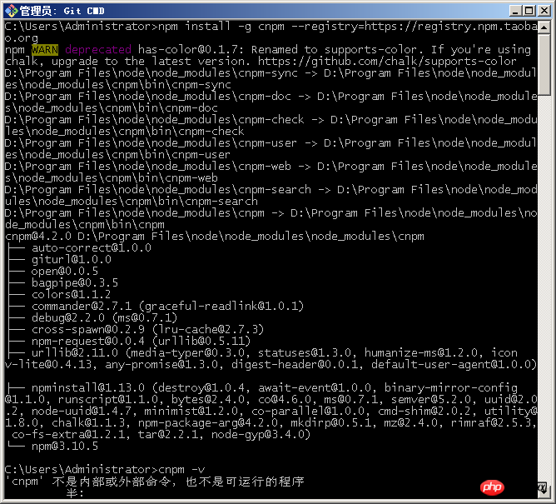Click 'statuses@1.3.0' text

pos(305,353)
